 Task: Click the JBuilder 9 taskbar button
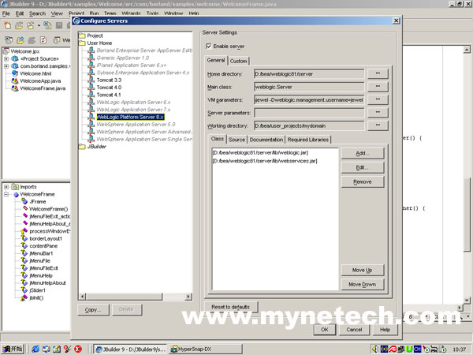[130, 349]
